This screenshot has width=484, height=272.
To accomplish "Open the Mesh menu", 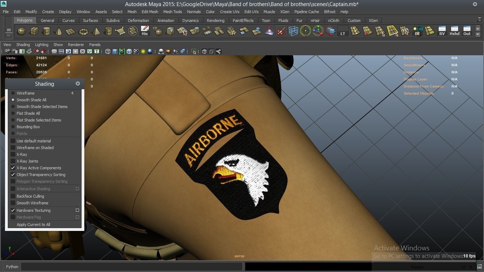I will [132, 12].
